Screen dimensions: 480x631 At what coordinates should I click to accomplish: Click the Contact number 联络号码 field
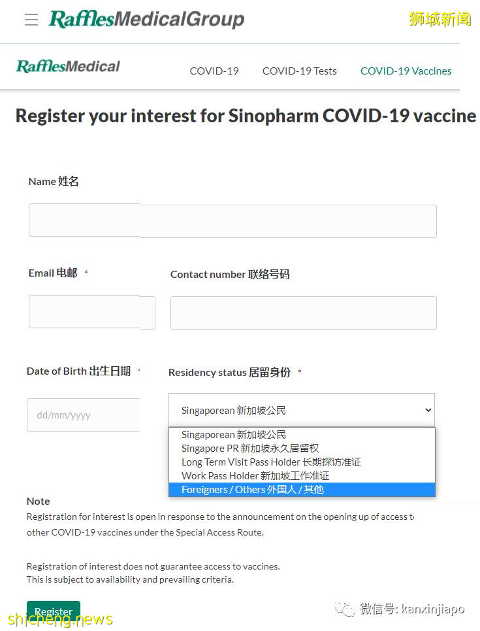pyautogui.click(x=303, y=313)
